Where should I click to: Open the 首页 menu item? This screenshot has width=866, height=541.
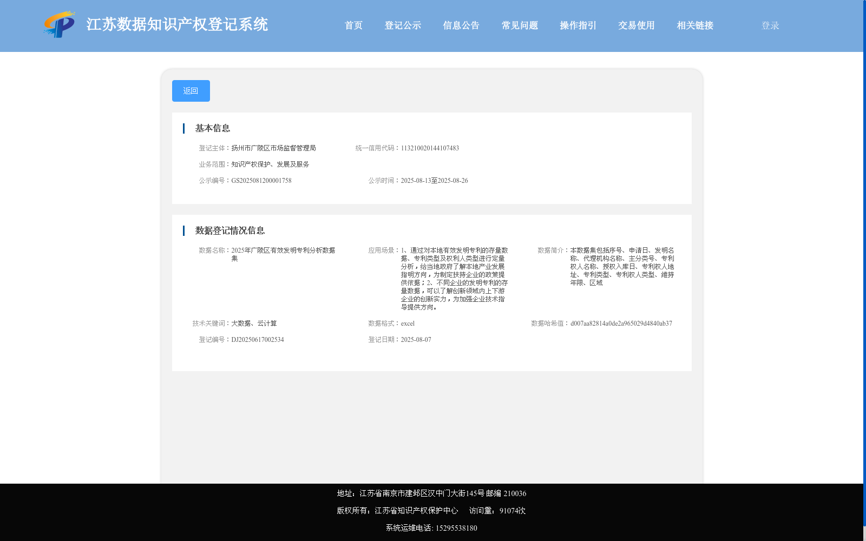click(353, 25)
